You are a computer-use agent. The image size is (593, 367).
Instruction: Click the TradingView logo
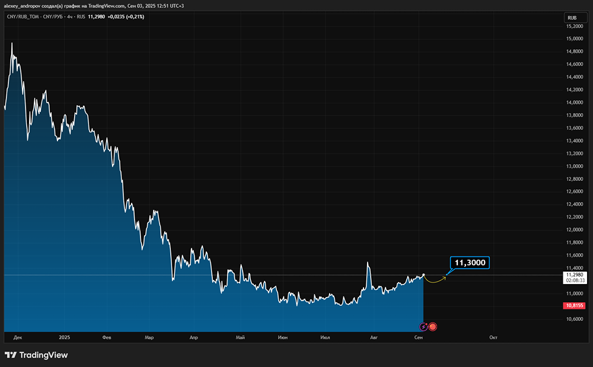point(36,355)
